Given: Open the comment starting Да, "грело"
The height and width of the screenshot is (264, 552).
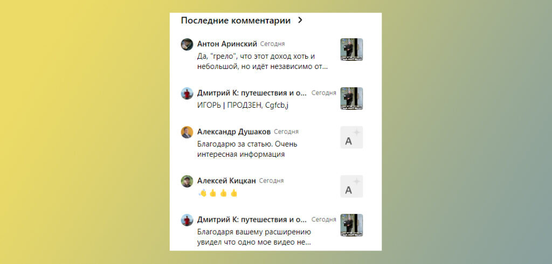Looking at the screenshot, I should (x=263, y=61).
